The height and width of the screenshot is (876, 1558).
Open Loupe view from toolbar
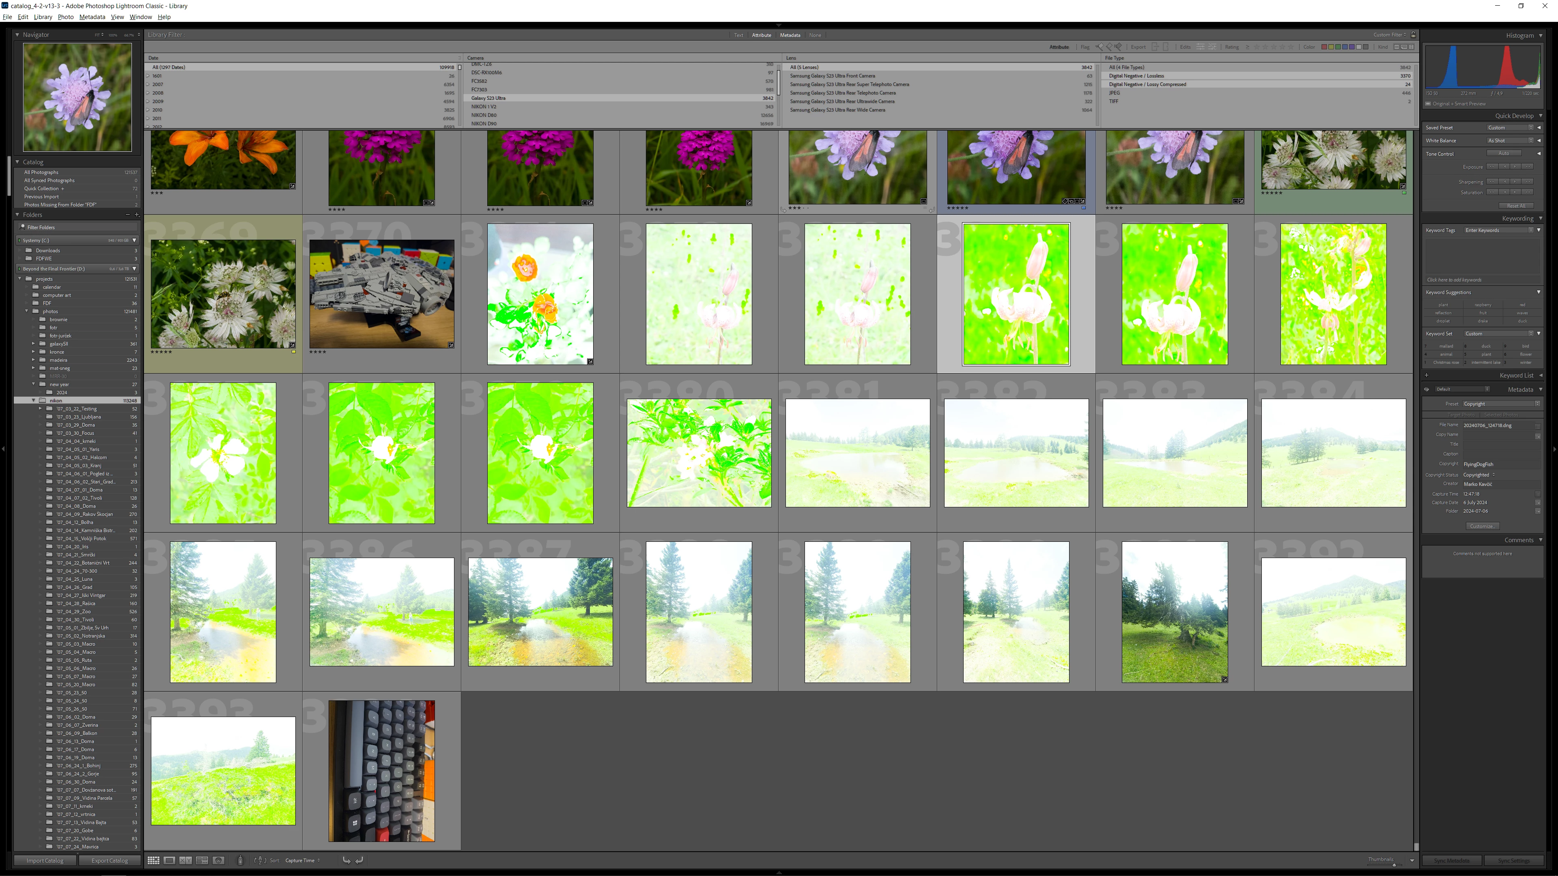coord(169,860)
